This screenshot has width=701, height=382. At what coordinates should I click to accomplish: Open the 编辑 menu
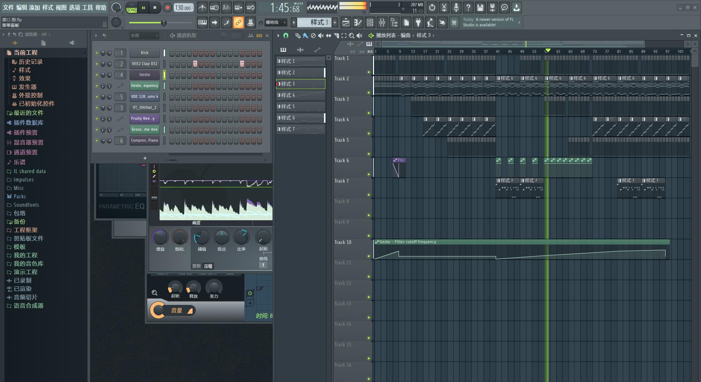tap(22, 7)
